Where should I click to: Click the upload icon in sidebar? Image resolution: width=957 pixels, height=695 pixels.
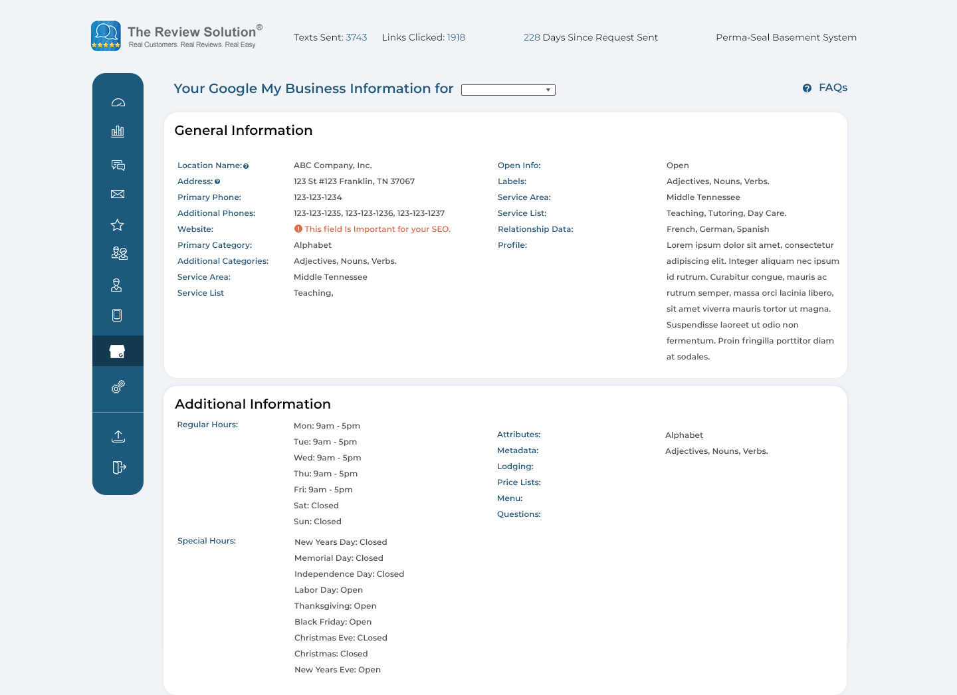click(118, 436)
